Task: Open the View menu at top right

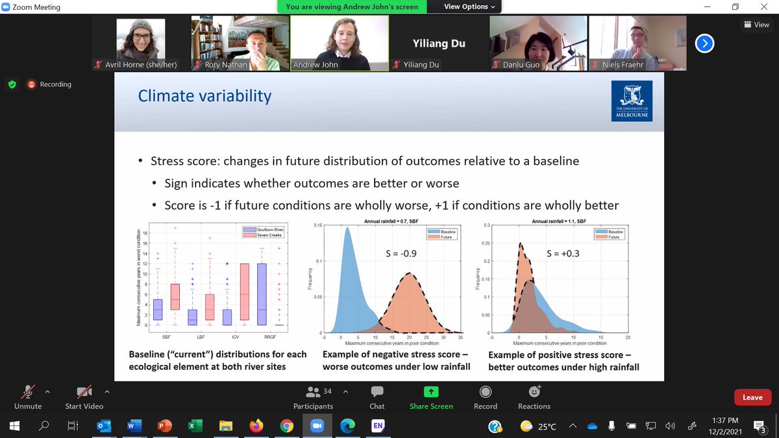Action: coord(756,24)
